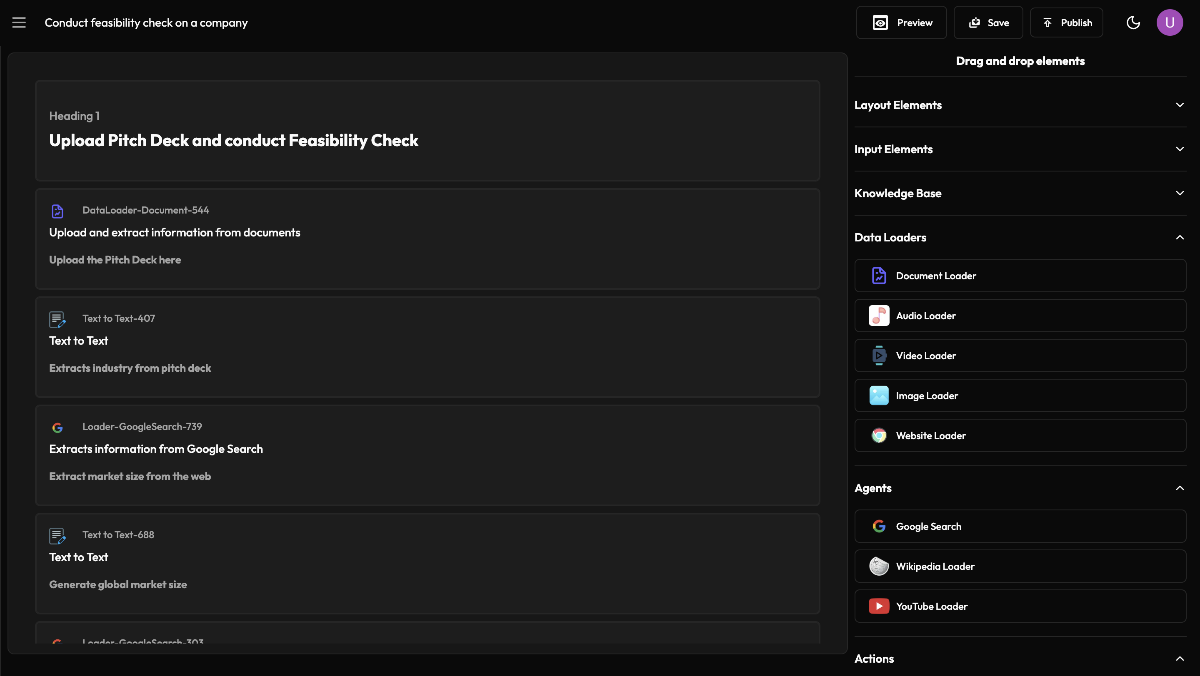Toggle dark mode moon icon
Image resolution: width=1200 pixels, height=676 pixels.
pyautogui.click(x=1133, y=22)
